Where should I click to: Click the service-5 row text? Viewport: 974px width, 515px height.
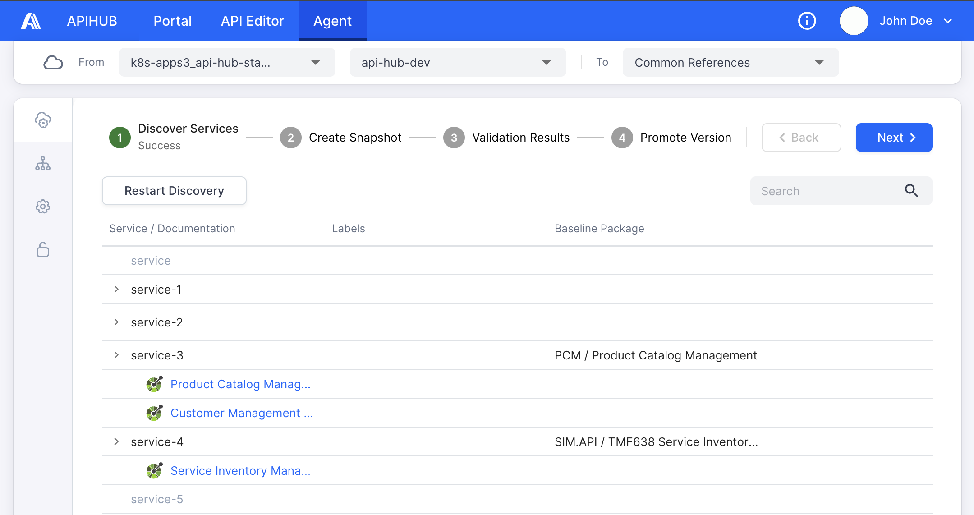click(x=157, y=499)
